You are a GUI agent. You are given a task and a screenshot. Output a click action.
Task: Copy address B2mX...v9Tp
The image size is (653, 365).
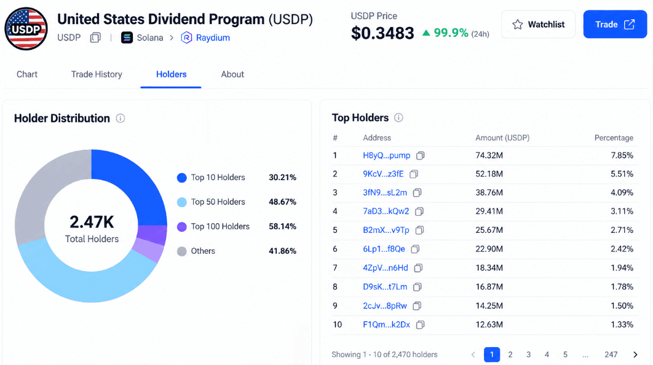click(419, 230)
